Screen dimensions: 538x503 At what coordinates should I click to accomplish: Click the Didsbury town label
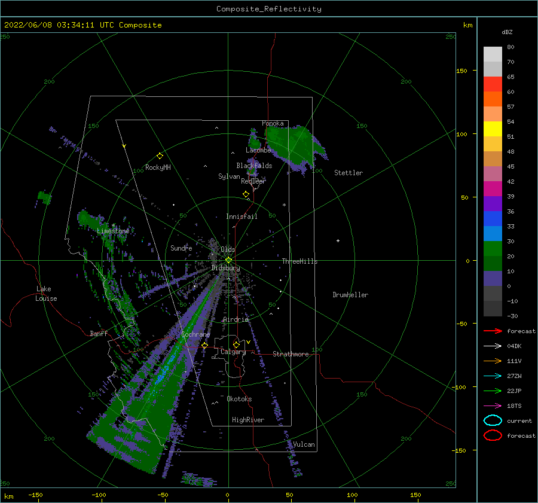(225, 268)
